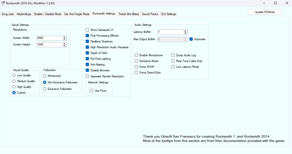Click the 'Audio Settings' group label

click(x=143, y=25)
